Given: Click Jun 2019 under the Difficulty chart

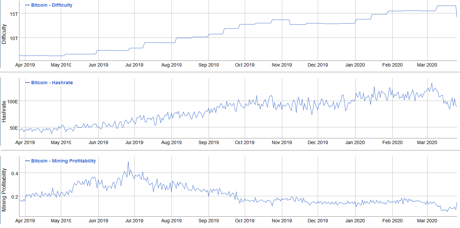Looking at the screenshot, I should click(98, 65).
